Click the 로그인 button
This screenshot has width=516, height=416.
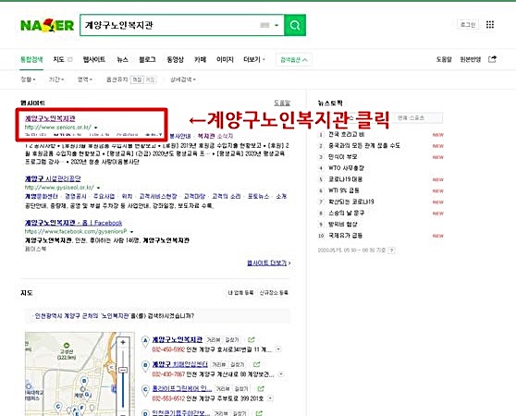pos(468,25)
